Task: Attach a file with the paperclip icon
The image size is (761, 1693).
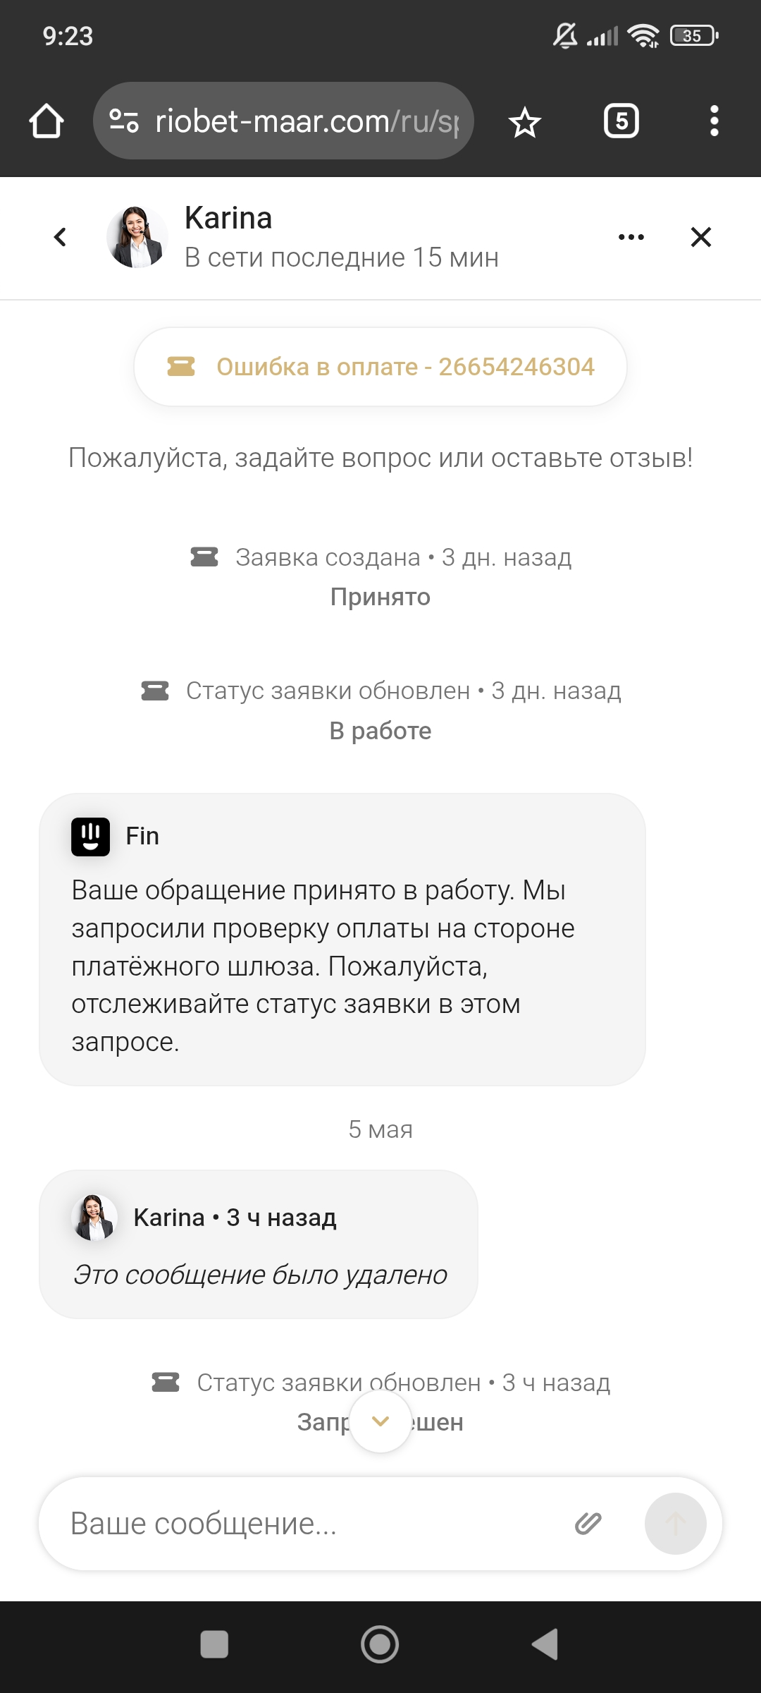Action: (x=588, y=1524)
